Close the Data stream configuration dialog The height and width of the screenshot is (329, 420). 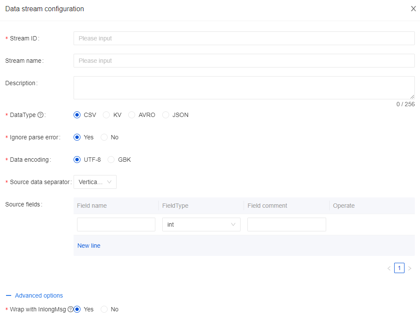pyautogui.click(x=413, y=9)
